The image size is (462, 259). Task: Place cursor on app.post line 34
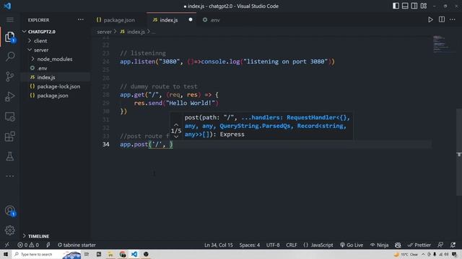click(x=146, y=144)
